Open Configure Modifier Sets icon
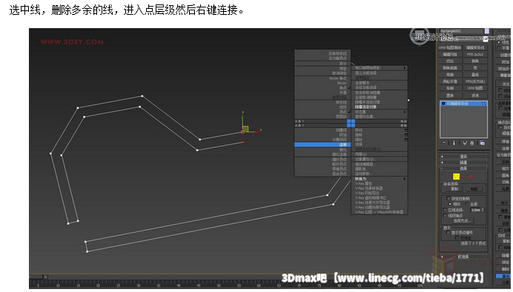The height and width of the screenshot is (292, 513). [483, 143]
